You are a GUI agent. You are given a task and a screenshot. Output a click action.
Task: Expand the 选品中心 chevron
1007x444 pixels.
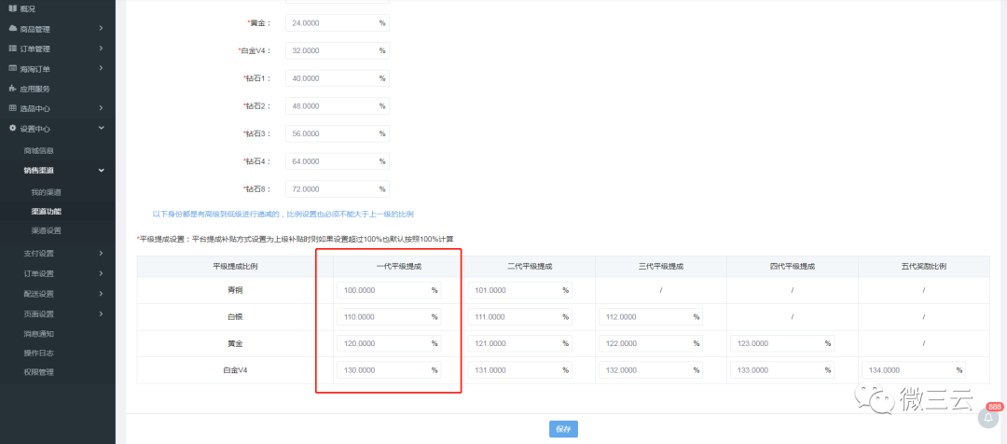click(x=102, y=108)
